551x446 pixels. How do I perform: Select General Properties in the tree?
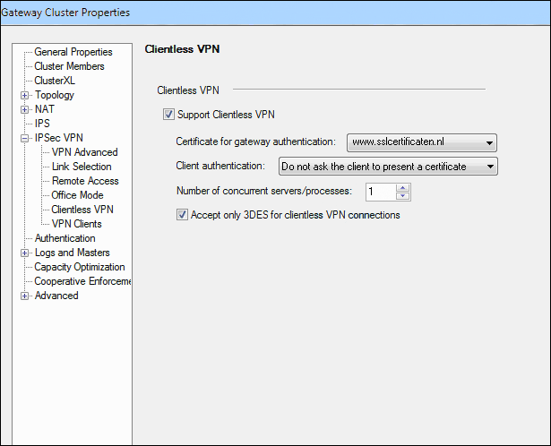73,52
